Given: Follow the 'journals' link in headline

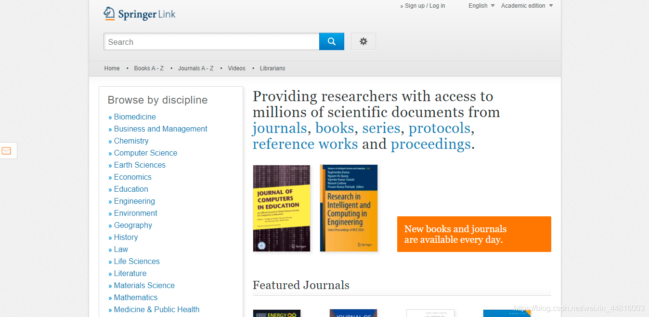Looking at the screenshot, I should 280,128.
